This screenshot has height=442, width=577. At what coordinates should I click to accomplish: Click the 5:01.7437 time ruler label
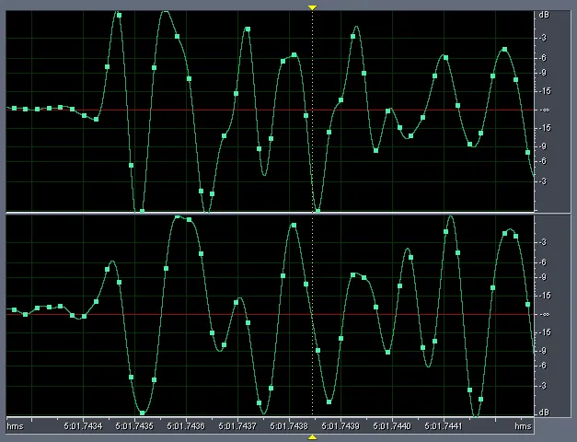click(237, 426)
